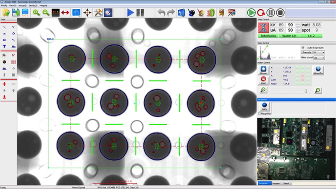
Task: Select the blue text T tool
Action: point(4,46)
